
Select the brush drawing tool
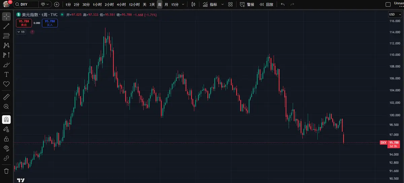point(6,64)
